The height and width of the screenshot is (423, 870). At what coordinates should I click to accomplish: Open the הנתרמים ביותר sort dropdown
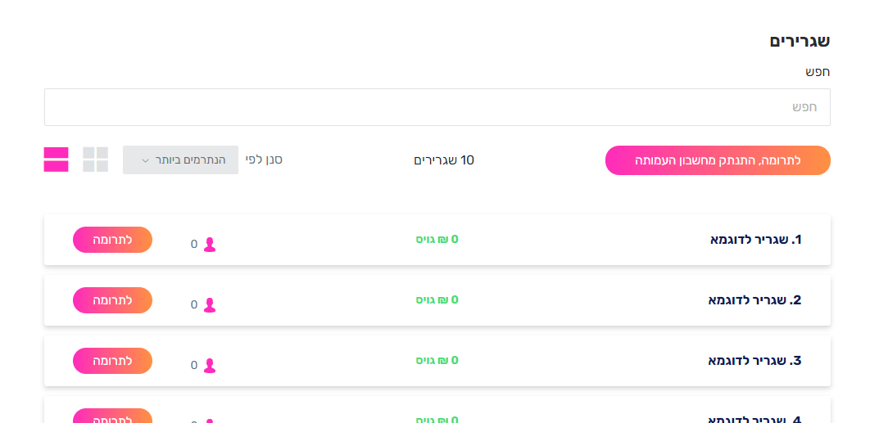point(180,160)
